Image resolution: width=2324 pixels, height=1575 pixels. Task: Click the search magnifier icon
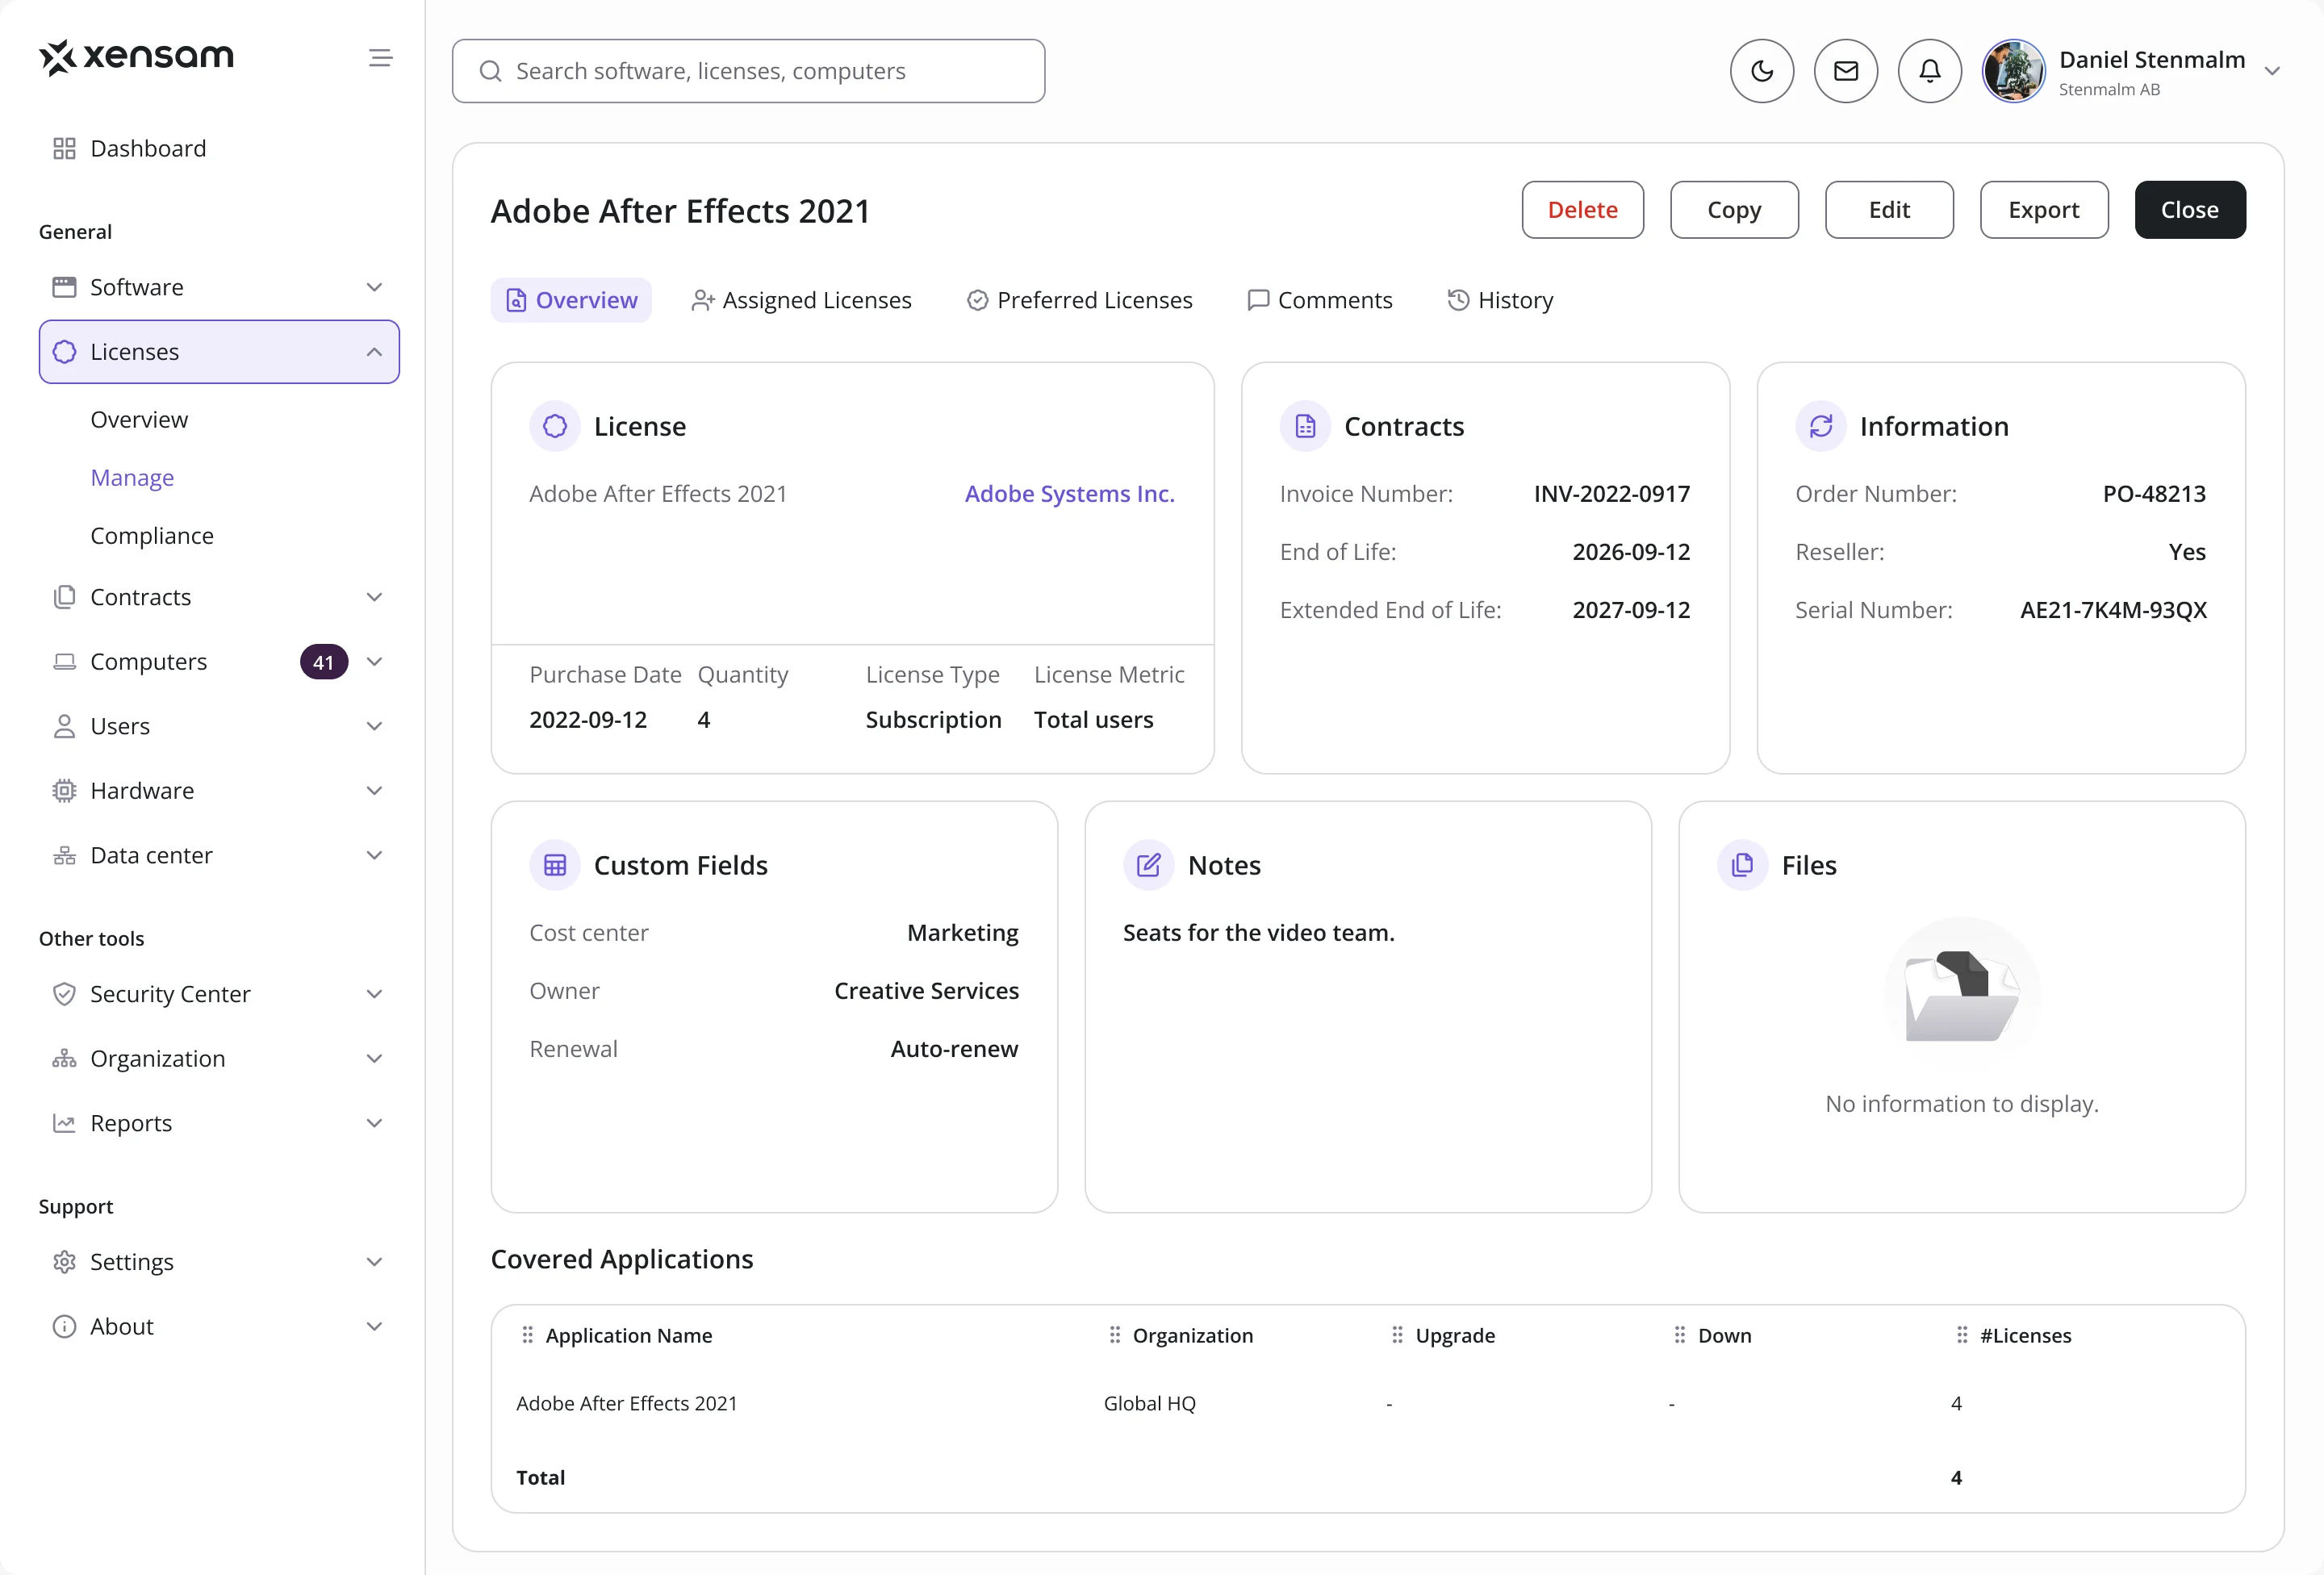point(490,71)
